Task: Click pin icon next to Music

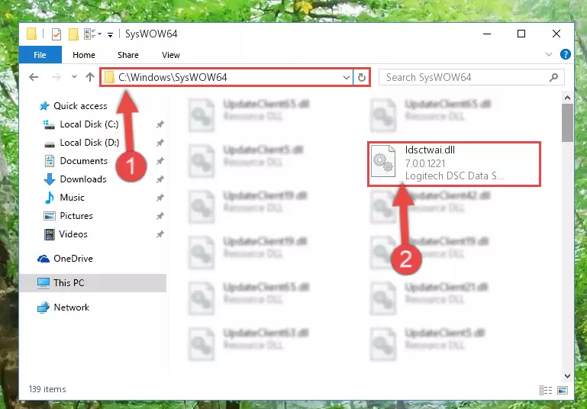Action: pos(160,198)
